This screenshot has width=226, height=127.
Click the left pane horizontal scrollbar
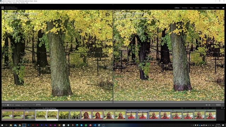click(57, 102)
